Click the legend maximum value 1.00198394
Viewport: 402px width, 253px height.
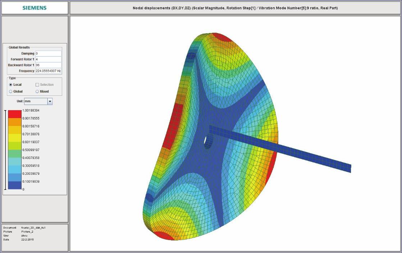[31, 111]
